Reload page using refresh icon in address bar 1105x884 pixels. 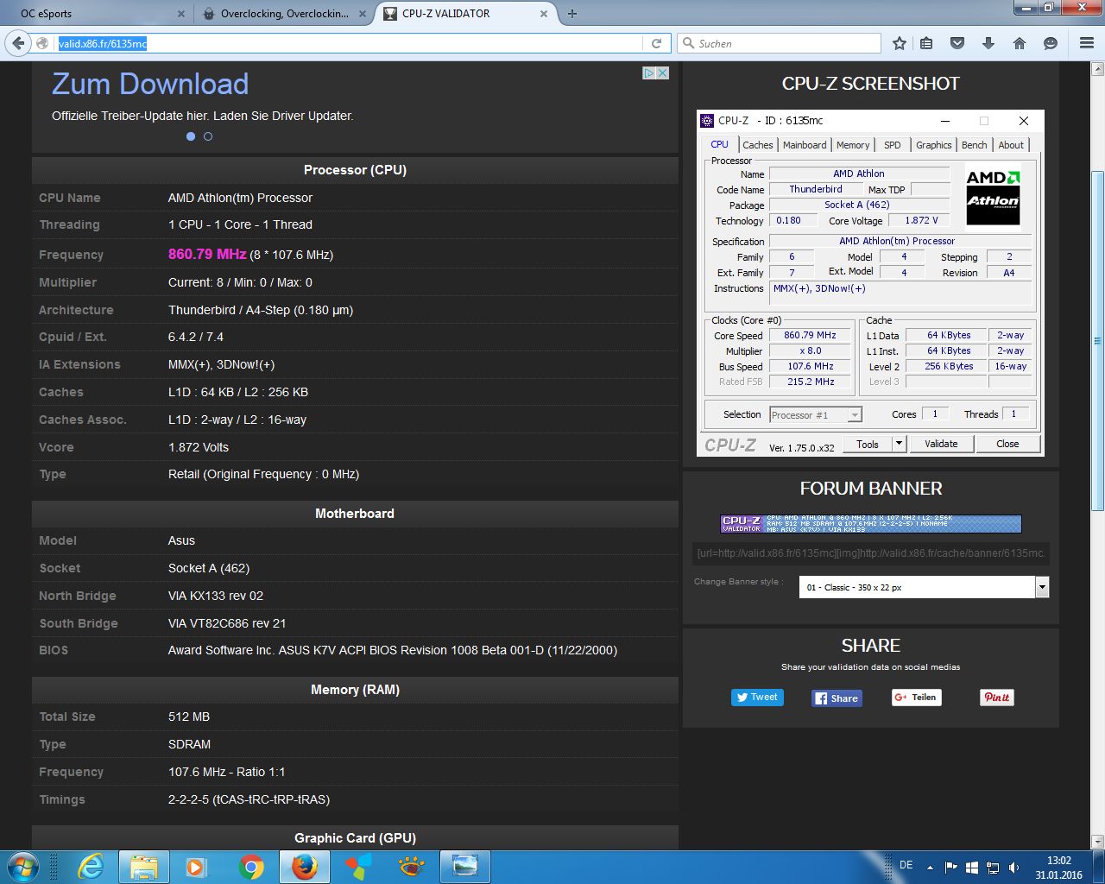click(x=656, y=43)
